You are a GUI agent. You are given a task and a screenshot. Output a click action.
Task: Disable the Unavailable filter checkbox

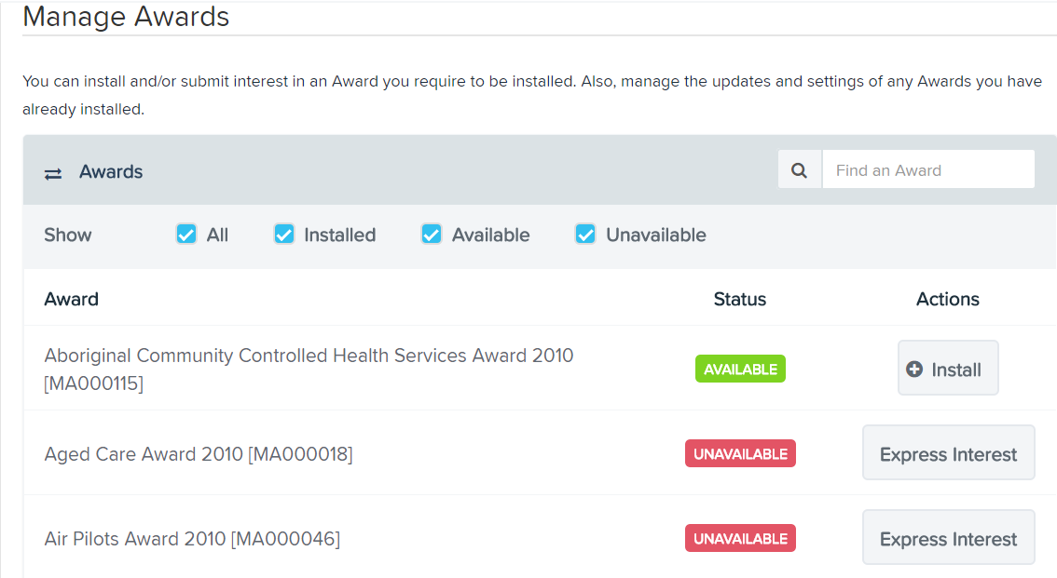click(x=585, y=235)
